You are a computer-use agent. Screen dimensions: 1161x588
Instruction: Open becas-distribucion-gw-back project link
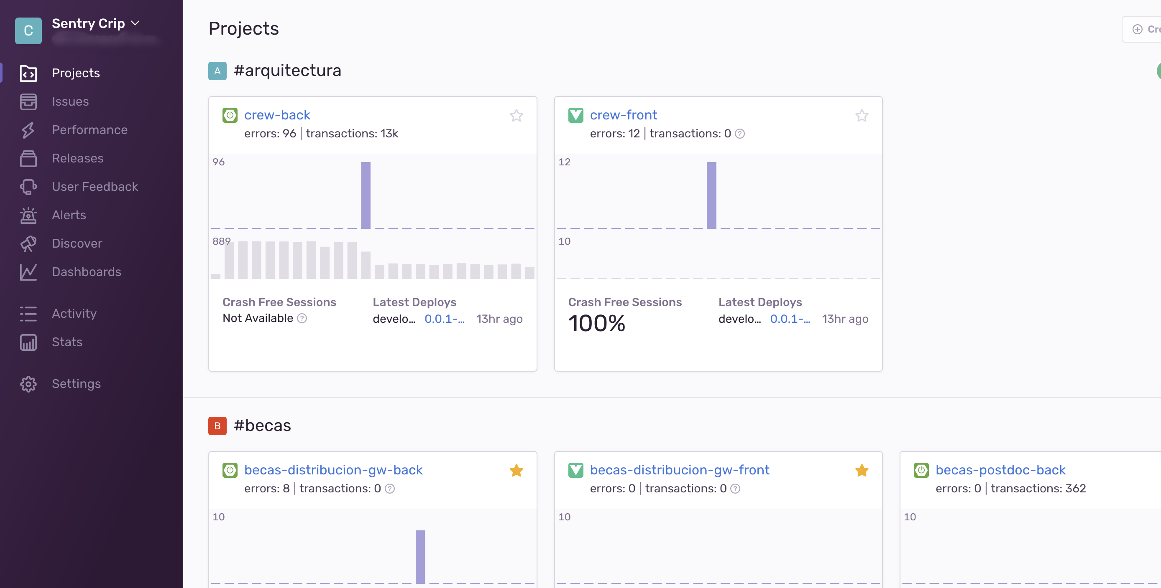[x=333, y=470]
